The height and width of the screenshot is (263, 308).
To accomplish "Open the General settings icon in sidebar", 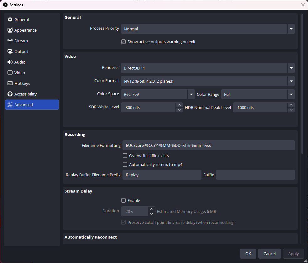I will (x=10, y=19).
